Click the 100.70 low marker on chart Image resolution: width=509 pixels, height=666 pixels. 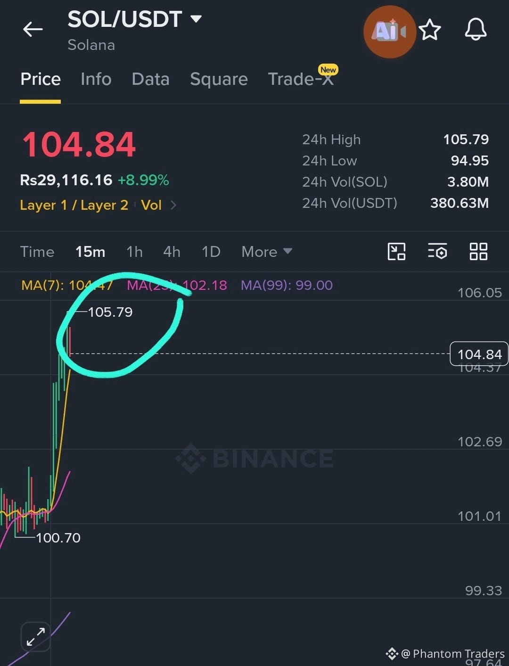point(58,538)
